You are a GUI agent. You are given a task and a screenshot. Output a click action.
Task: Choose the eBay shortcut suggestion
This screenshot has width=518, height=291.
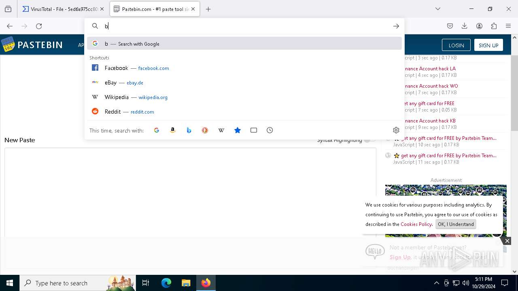click(244, 82)
